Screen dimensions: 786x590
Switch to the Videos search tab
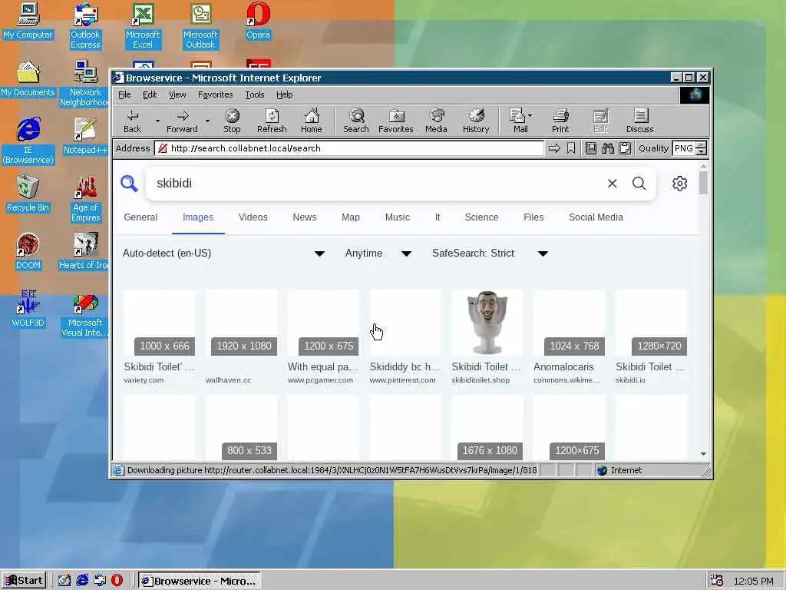pos(253,217)
